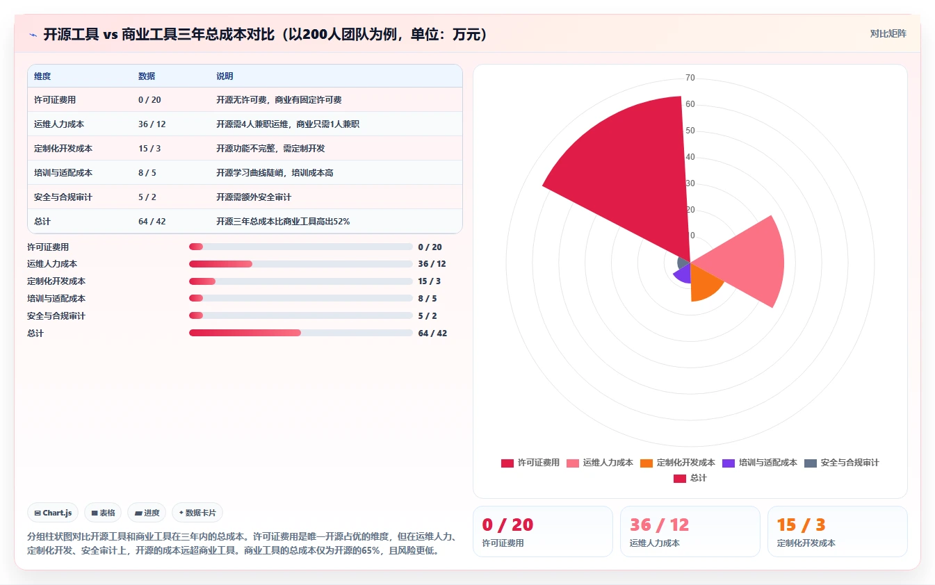Click the lightning icon before the page title
Screen dimensions: 935x585
tap(33, 35)
